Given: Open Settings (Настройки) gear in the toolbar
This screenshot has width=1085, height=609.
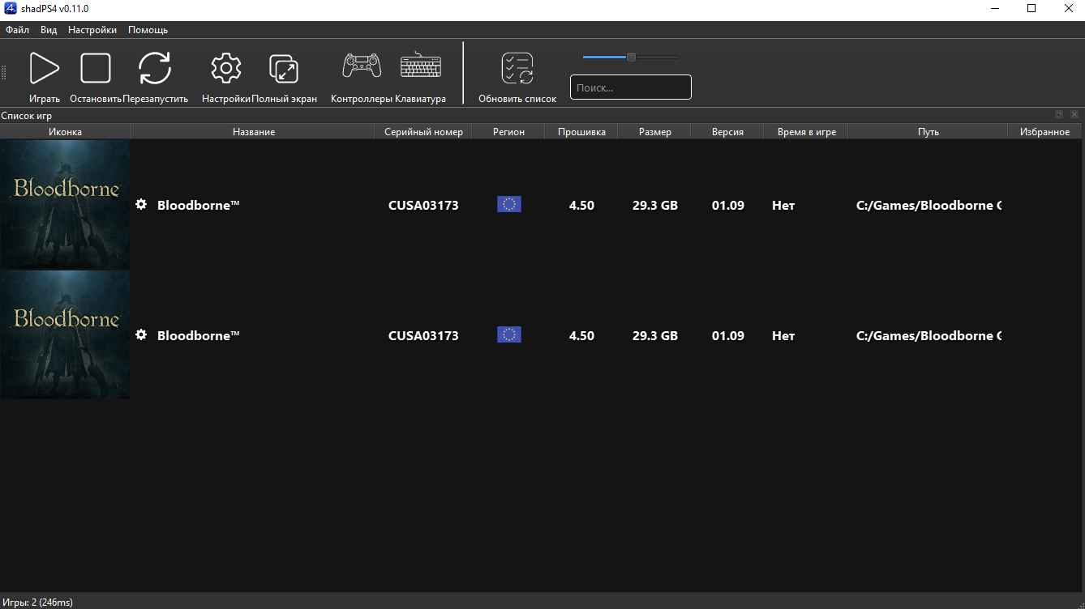Looking at the screenshot, I should [226, 68].
